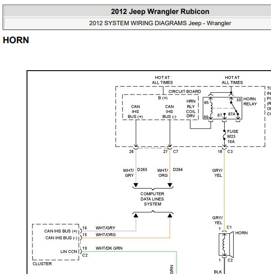Click the '2012 Jeep Wrangler Rubicon' title
The height and width of the screenshot is (274, 271).
160,12
